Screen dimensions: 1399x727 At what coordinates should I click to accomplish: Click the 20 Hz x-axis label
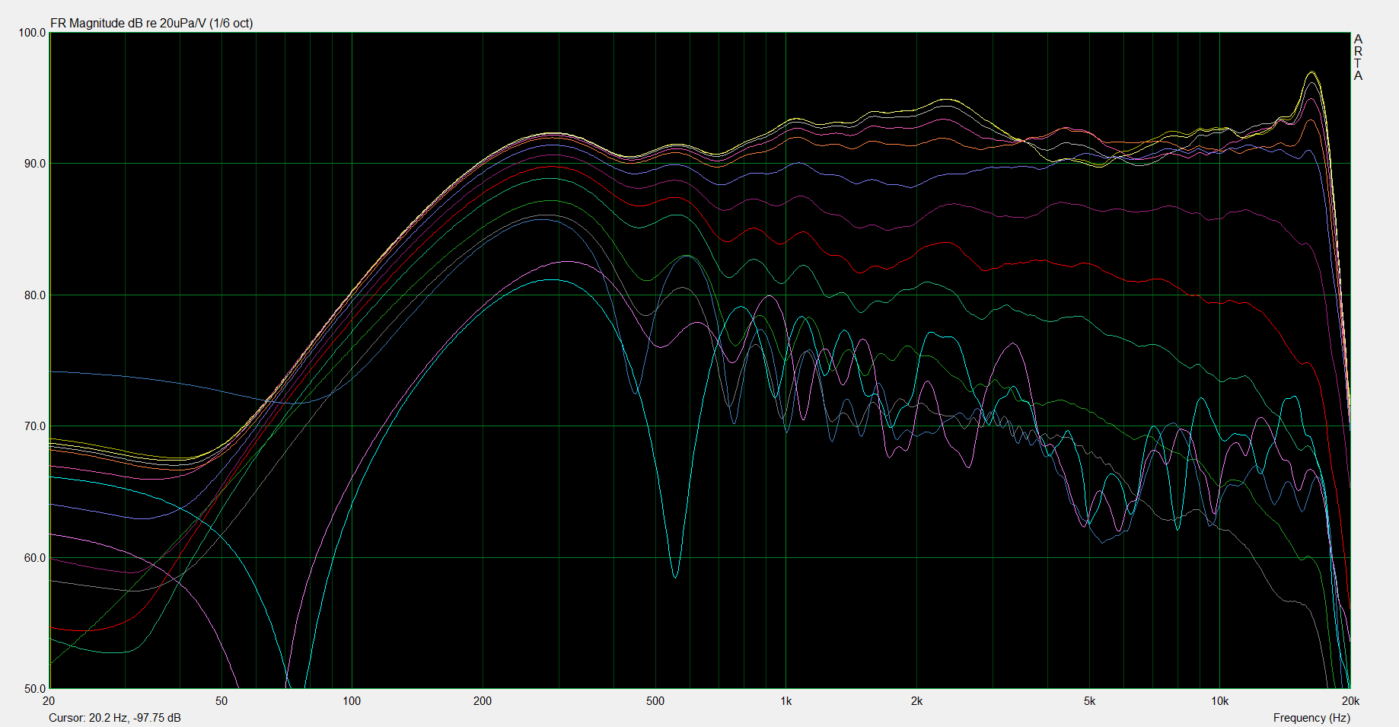click(49, 701)
